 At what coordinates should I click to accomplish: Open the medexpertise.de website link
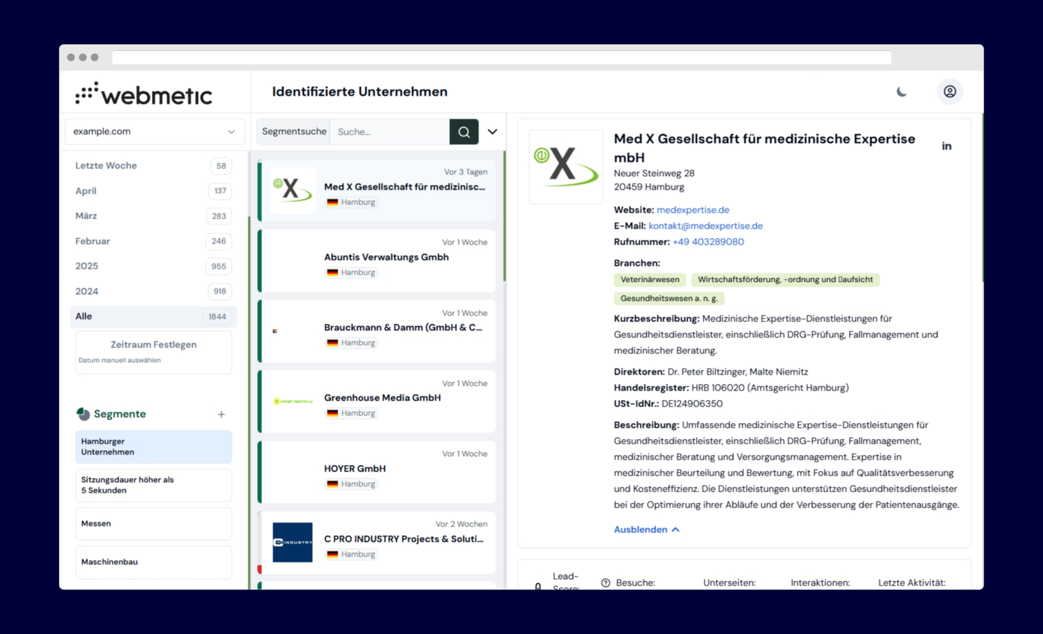click(692, 210)
